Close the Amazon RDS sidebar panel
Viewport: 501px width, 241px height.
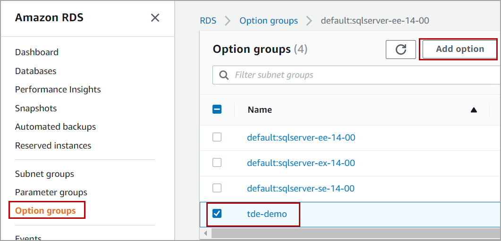tap(155, 18)
